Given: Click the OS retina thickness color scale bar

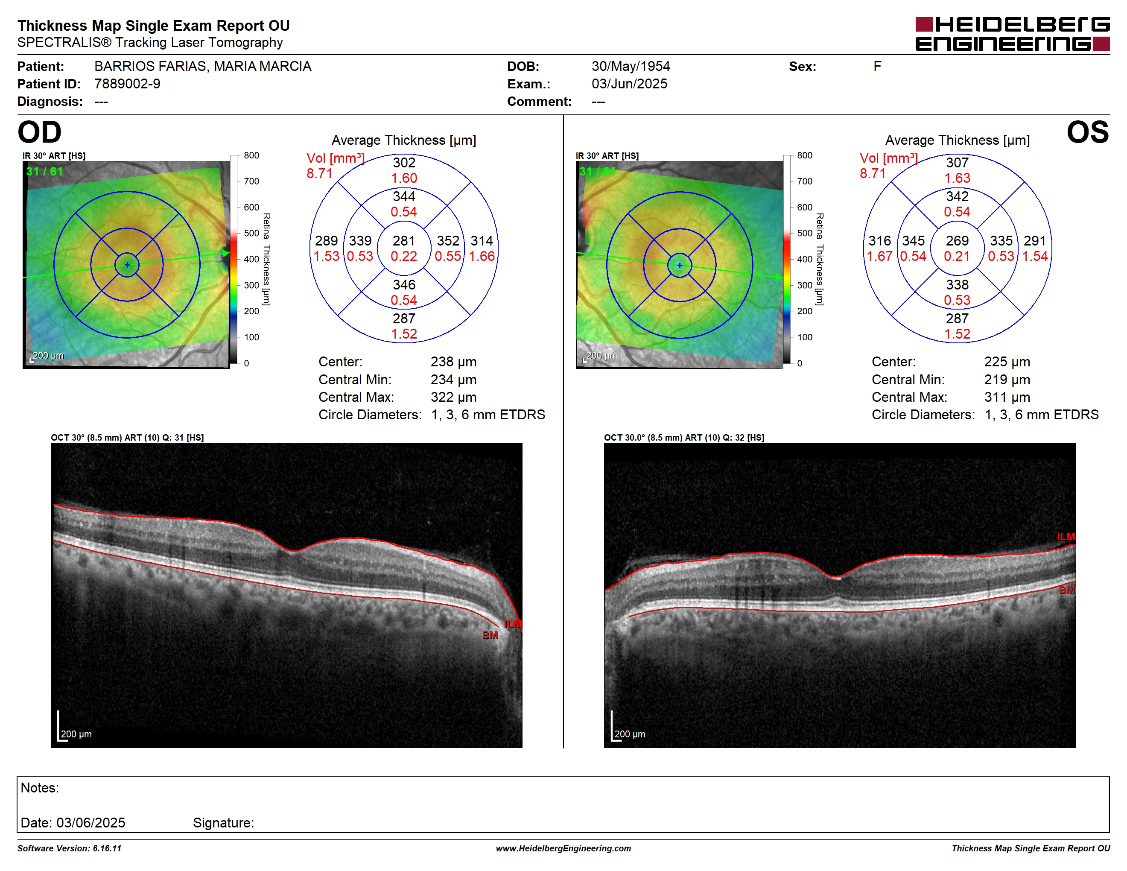Looking at the screenshot, I should (787, 259).
